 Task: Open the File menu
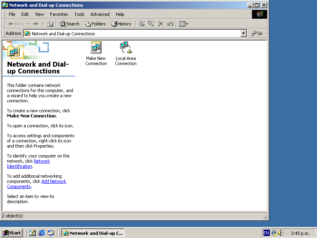12,14
